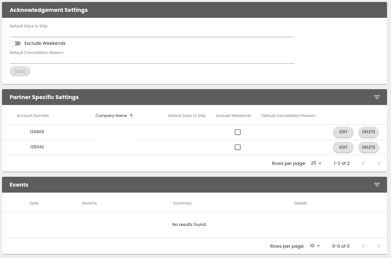Image resolution: width=391 pixels, height=258 pixels.
Task: Go to previous page in Events table
Action: click(363, 246)
